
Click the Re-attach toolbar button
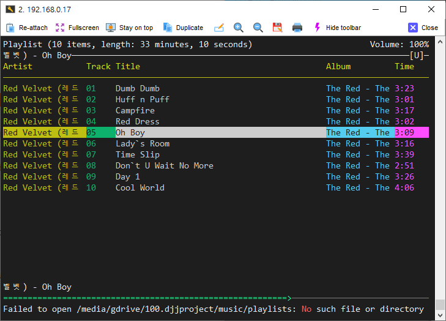click(x=27, y=28)
